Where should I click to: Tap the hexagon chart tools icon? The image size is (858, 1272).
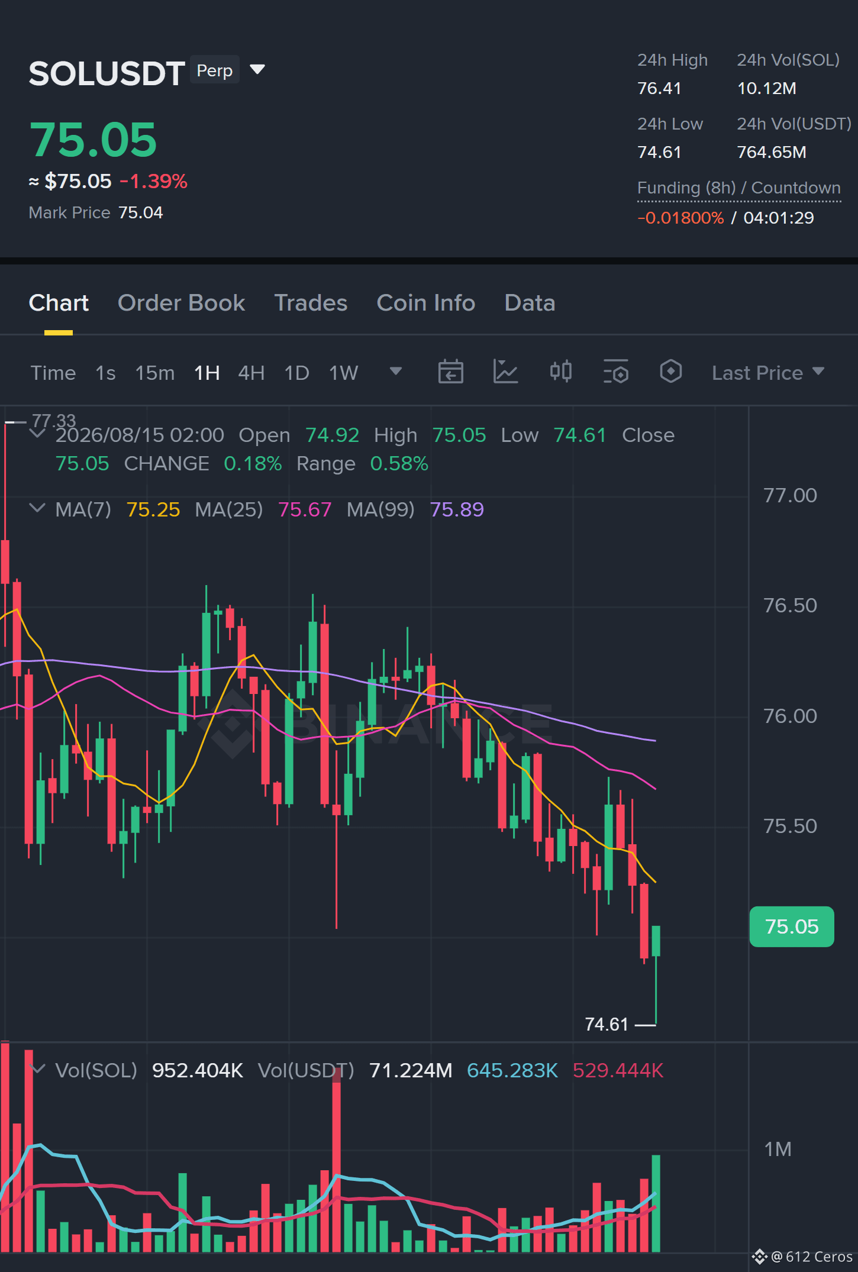670,372
